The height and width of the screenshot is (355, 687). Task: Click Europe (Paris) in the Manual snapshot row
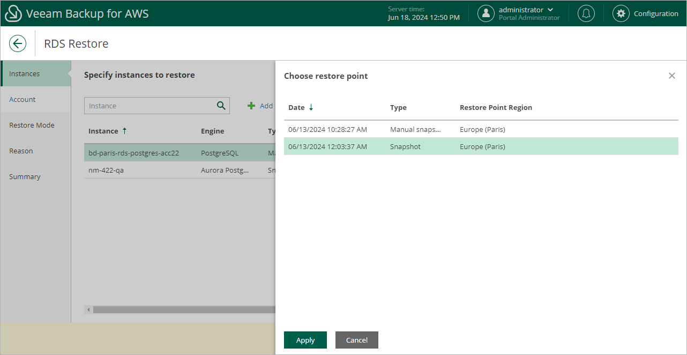pos(482,129)
